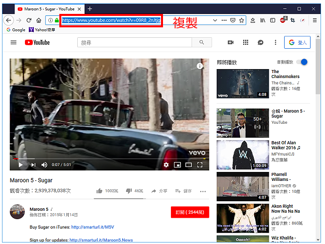
Task: Open the smarturl.it/M5V link
Action: coord(93,227)
